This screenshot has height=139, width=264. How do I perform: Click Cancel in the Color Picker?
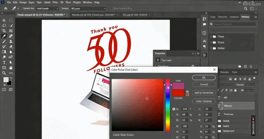pyautogui.click(x=204, y=84)
